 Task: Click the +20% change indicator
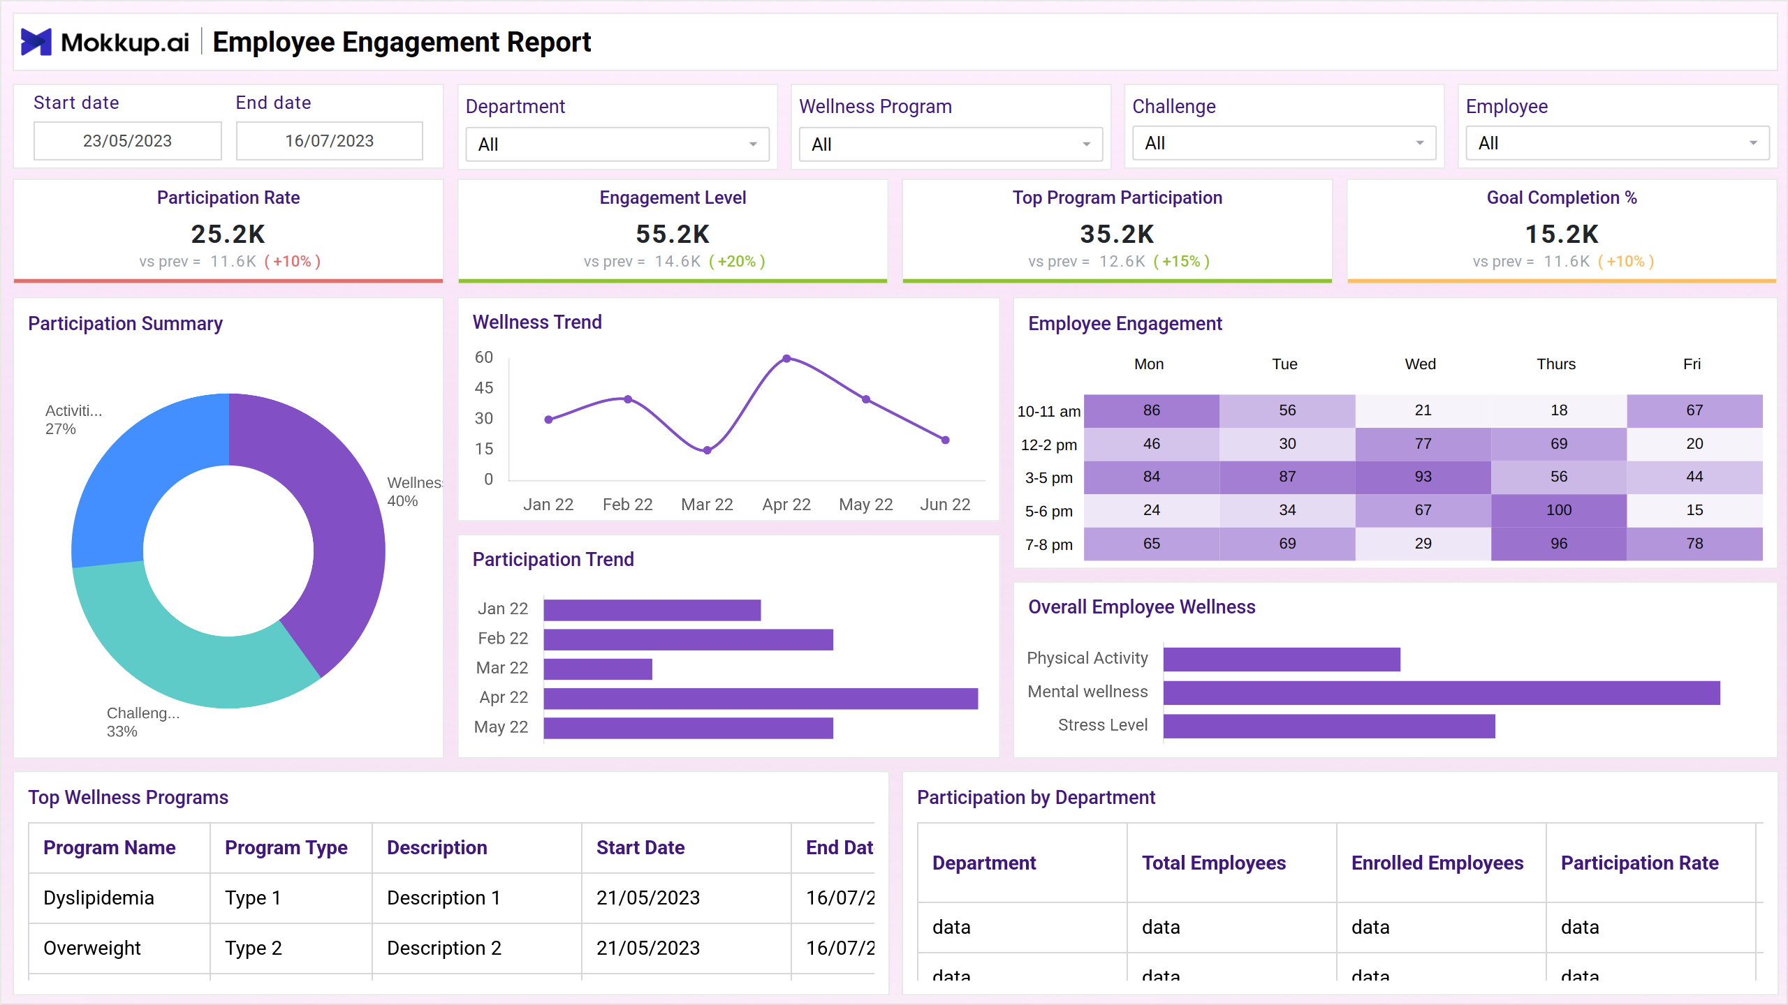tap(737, 261)
